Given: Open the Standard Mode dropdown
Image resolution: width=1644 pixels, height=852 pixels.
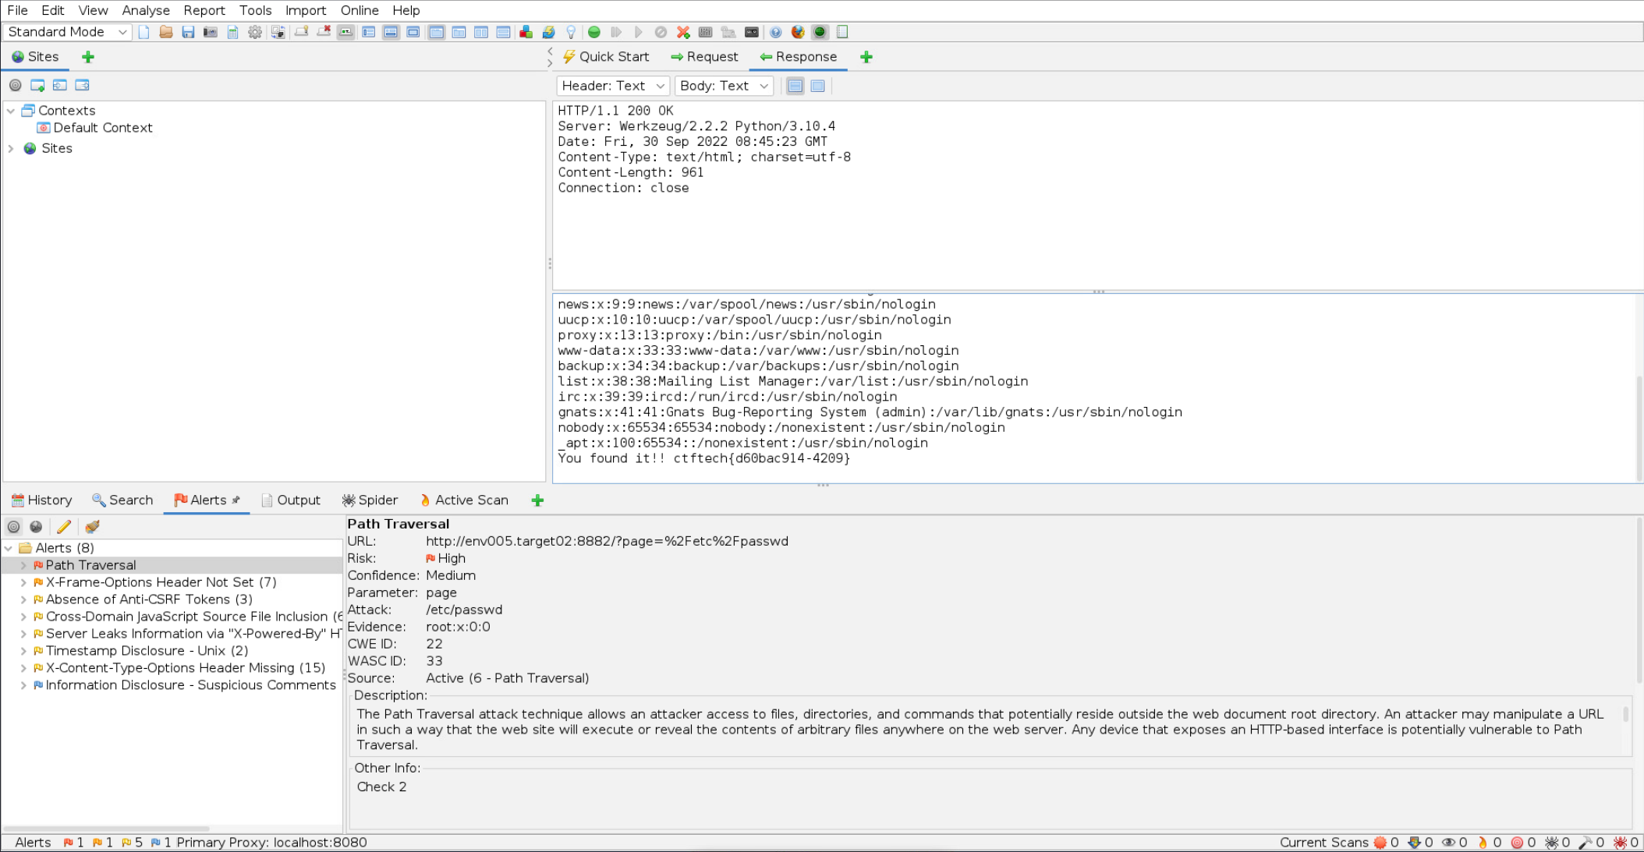Looking at the screenshot, I should click(x=67, y=32).
